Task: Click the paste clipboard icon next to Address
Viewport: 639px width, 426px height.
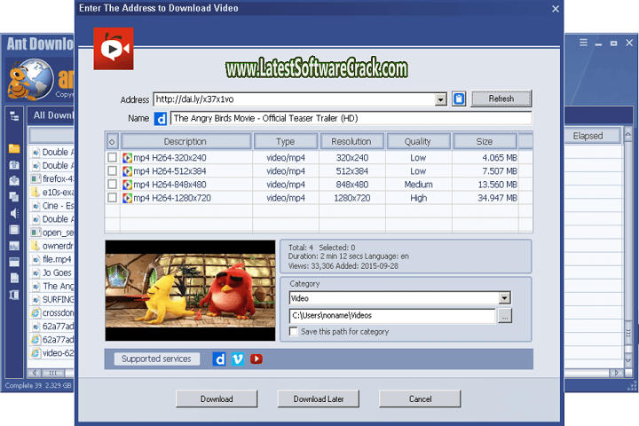Action: point(459,99)
